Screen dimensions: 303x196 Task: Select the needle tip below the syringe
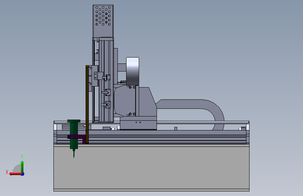[74, 153]
